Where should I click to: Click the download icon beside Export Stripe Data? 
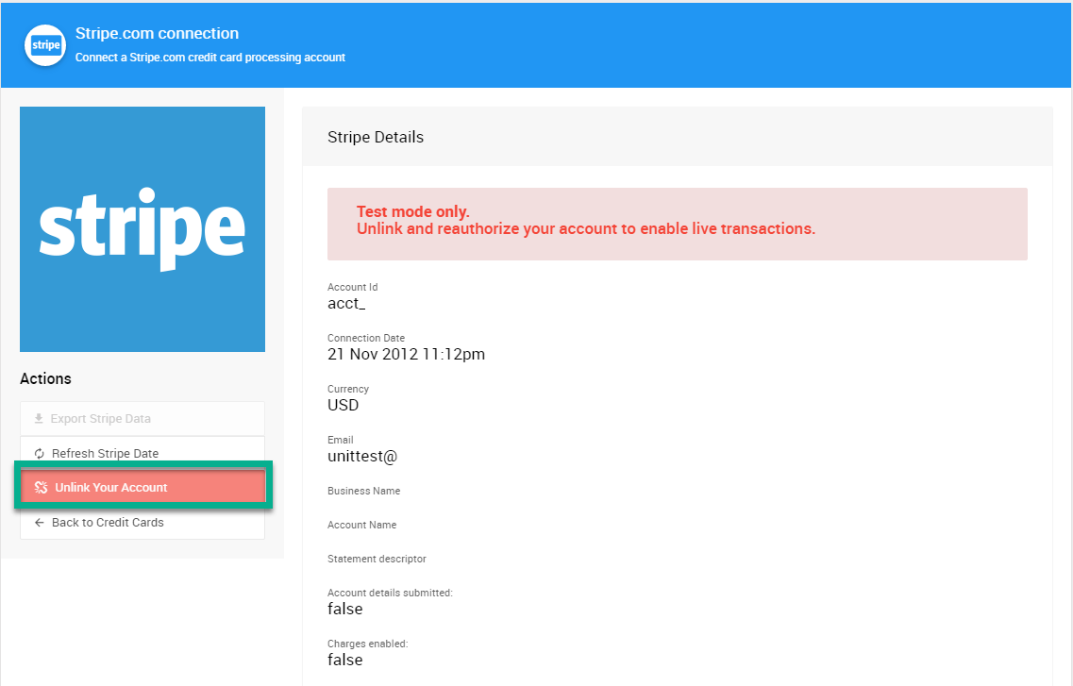(x=39, y=419)
